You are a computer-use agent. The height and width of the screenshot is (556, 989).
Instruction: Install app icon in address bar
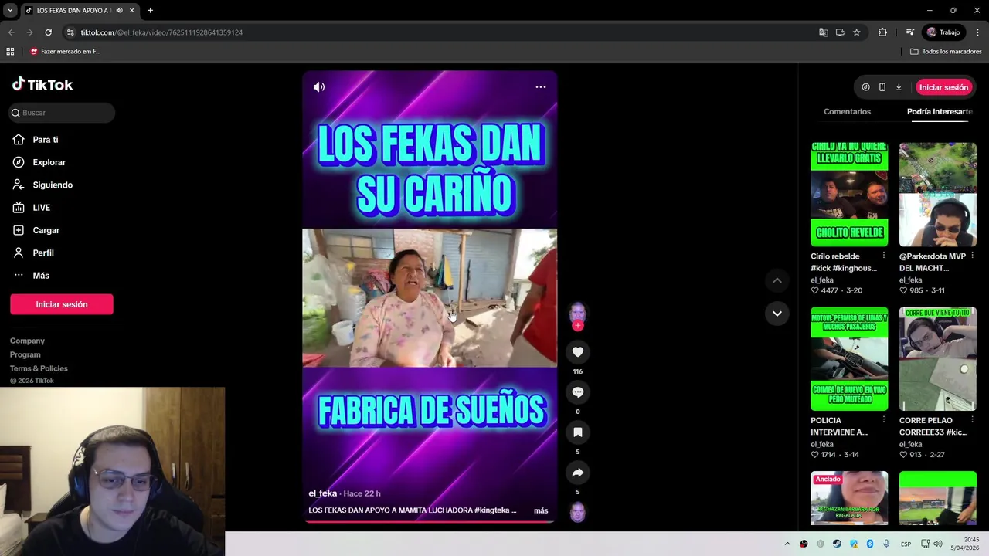(x=840, y=32)
